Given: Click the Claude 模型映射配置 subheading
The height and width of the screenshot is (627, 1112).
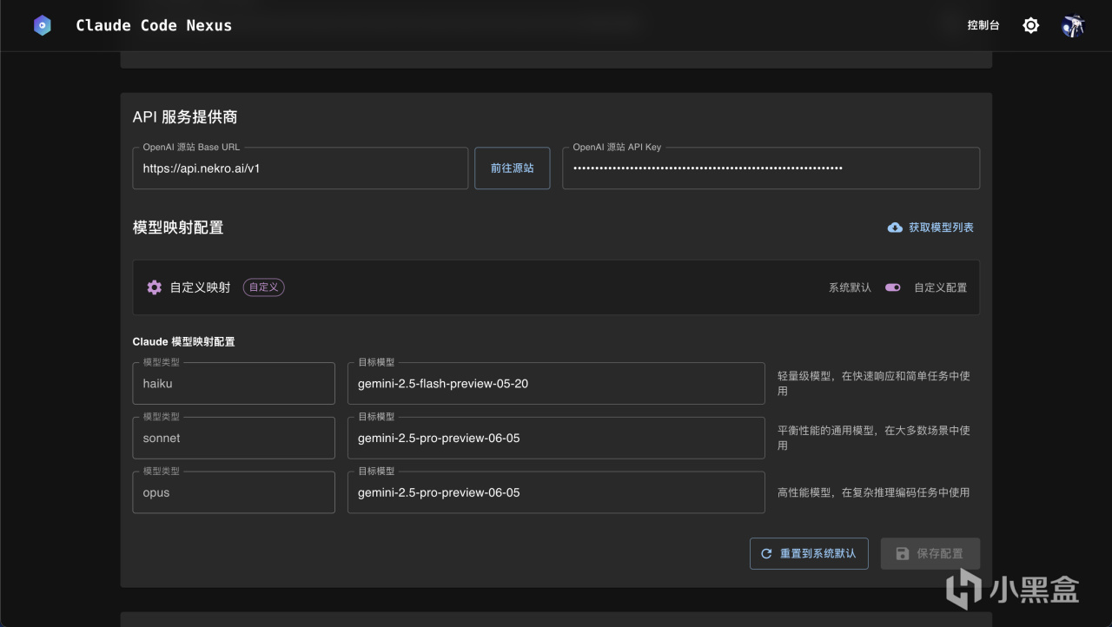Looking at the screenshot, I should coord(183,342).
